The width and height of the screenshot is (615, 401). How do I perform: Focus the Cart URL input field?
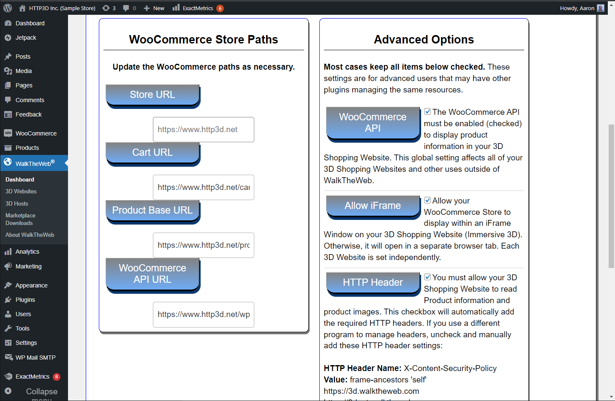click(x=204, y=187)
